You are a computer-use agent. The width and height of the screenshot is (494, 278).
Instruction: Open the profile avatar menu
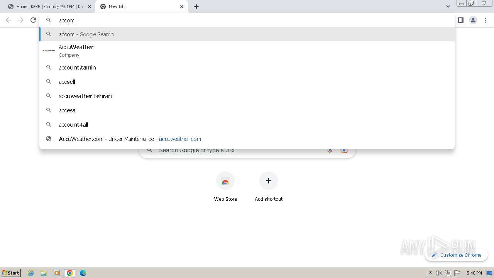point(473,20)
